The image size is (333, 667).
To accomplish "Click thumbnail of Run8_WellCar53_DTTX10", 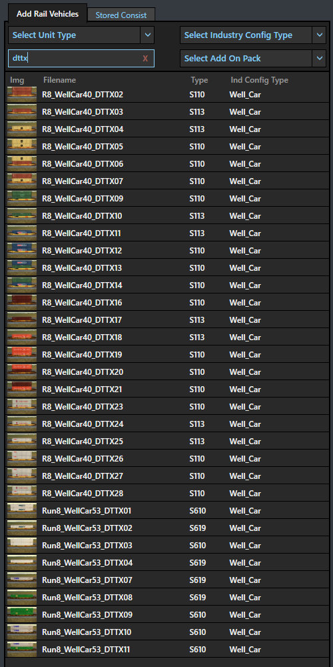I will pyautogui.click(x=22, y=632).
